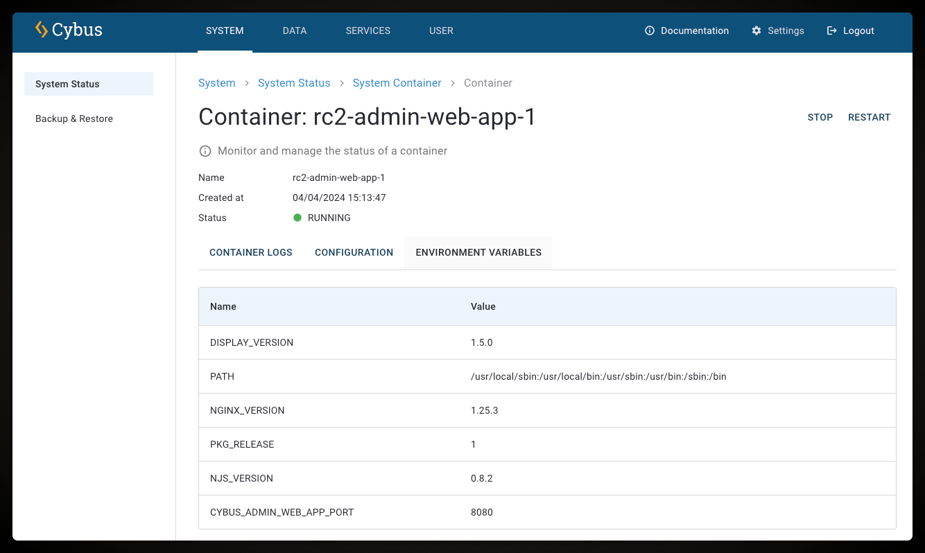The width and height of the screenshot is (925, 553).
Task: Click the green RUNNING status indicator
Action: [297, 218]
